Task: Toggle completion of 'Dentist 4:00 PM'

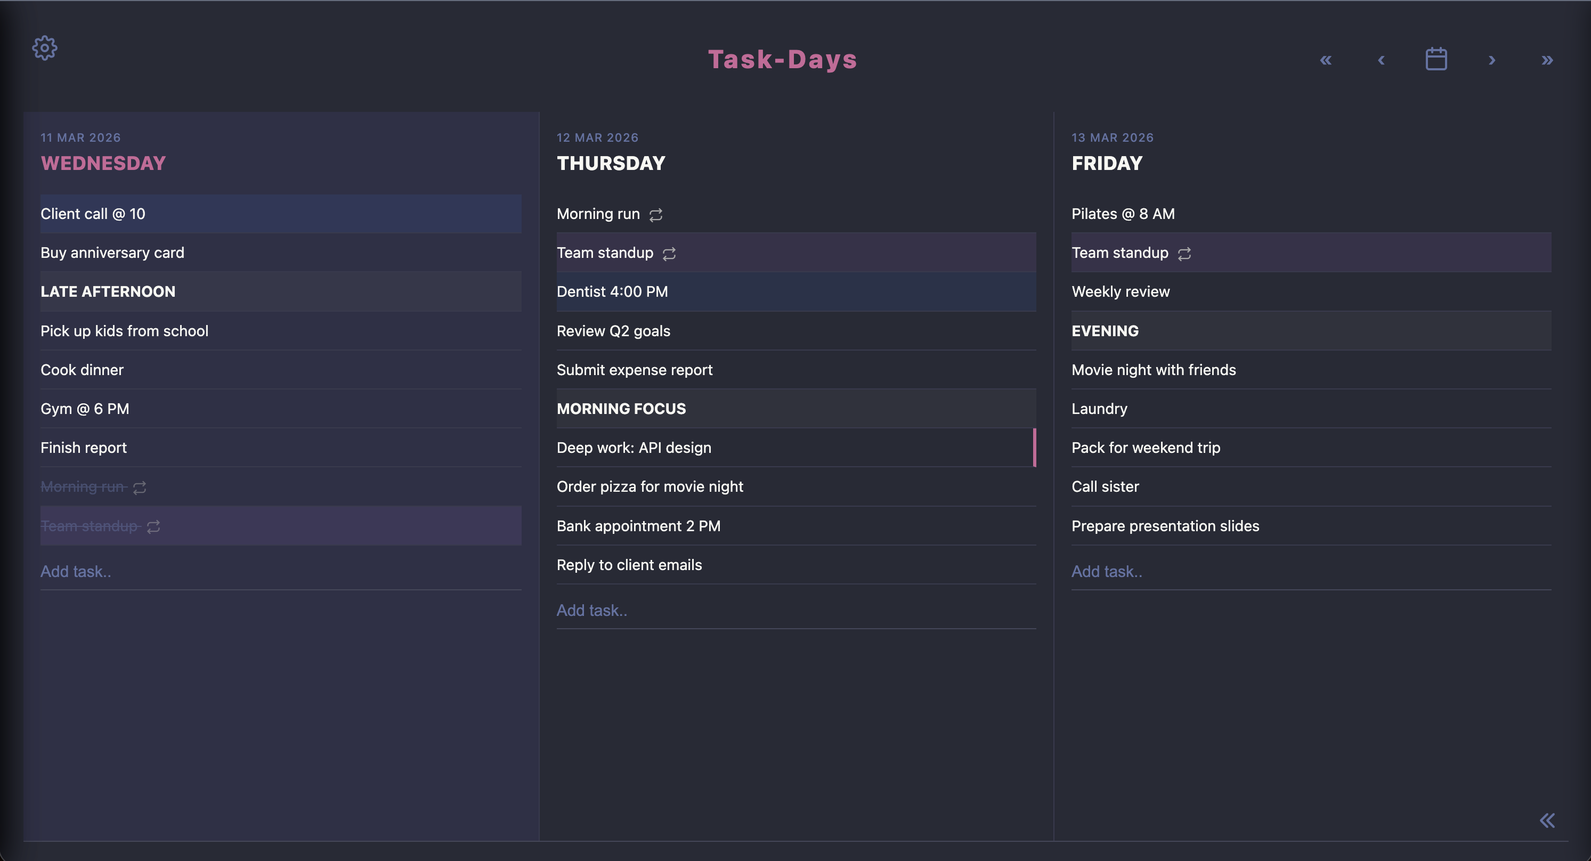Action: click(612, 291)
